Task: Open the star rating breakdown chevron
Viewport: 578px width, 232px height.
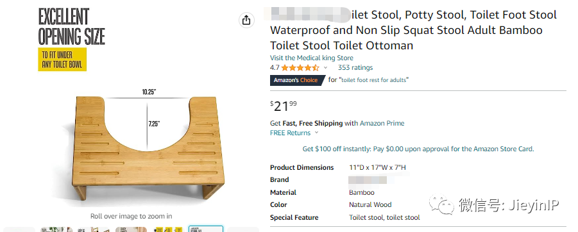Action: tap(325, 68)
